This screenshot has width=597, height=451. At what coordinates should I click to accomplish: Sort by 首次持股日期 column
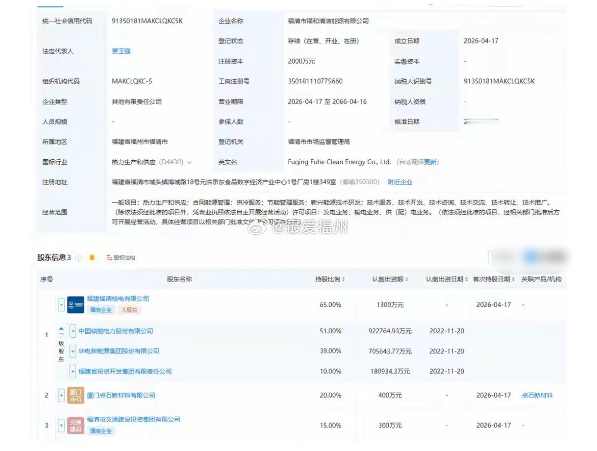coord(513,279)
